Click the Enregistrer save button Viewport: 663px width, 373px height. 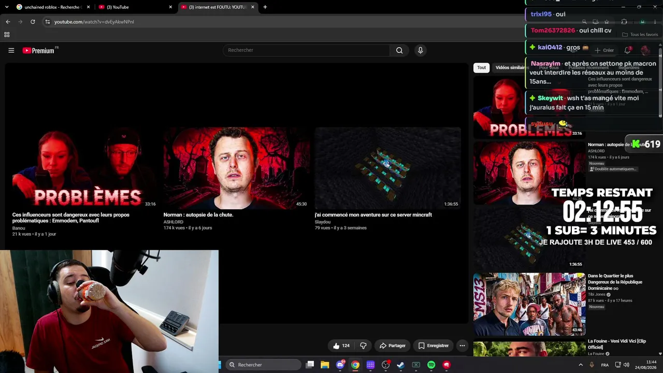[433, 346]
